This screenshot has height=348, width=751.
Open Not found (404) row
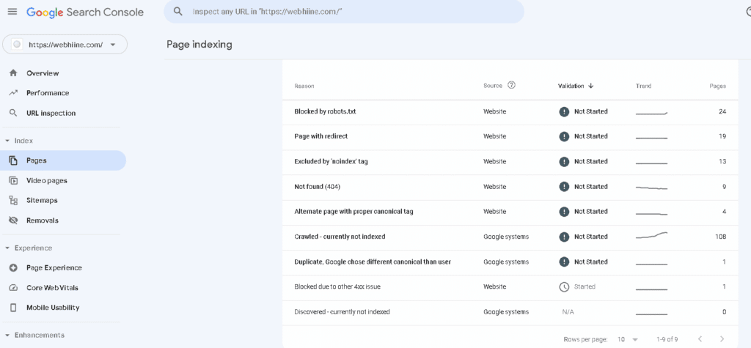[510, 187]
